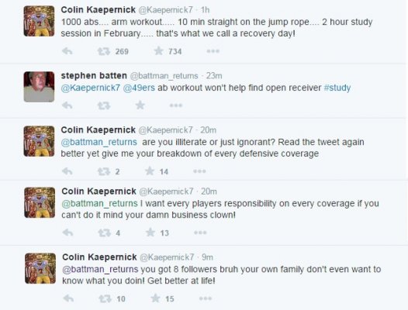Click the #study hashtag link
408x310 pixels.
[x=337, y=88]
